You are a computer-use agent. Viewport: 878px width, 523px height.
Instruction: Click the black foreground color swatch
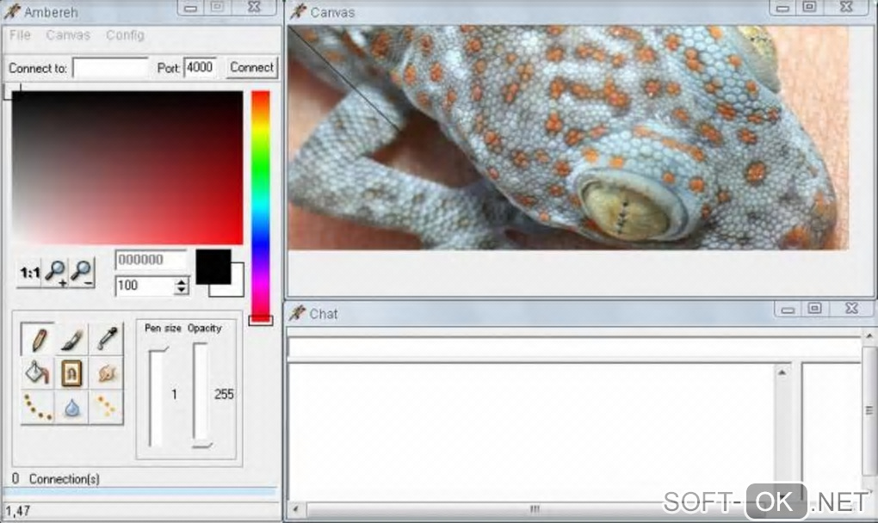213,267
